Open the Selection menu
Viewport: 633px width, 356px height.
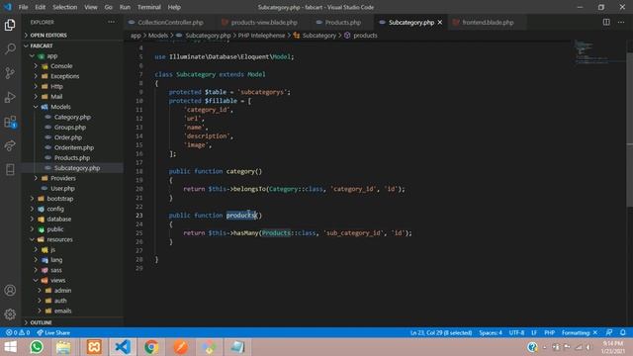64,7
